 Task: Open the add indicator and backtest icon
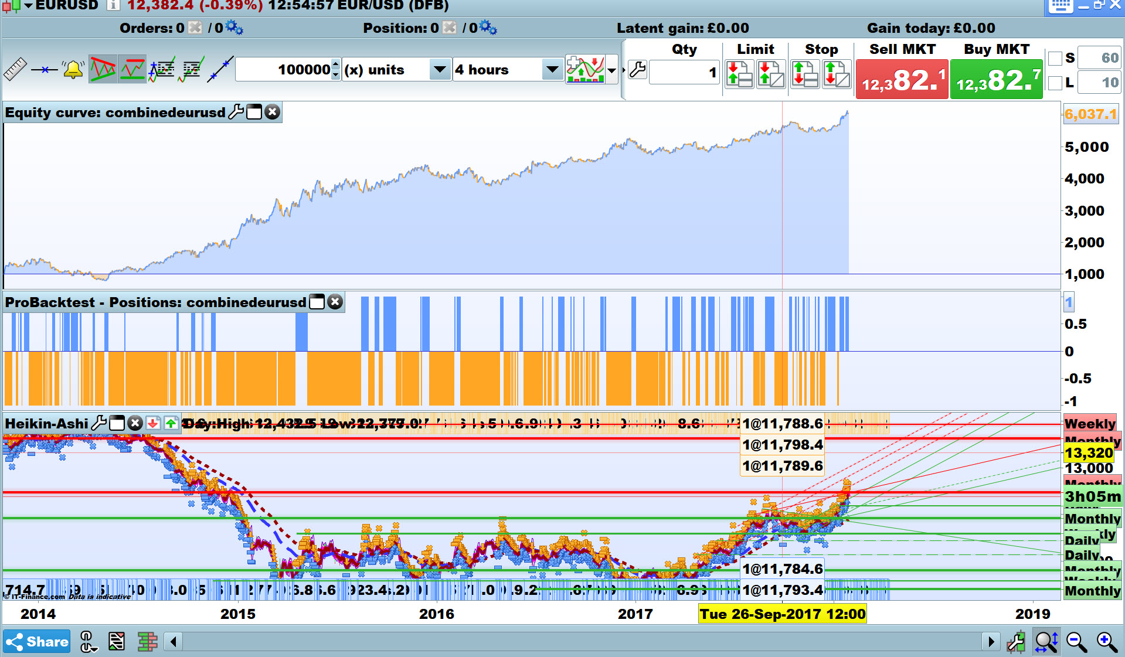[585, 70]
